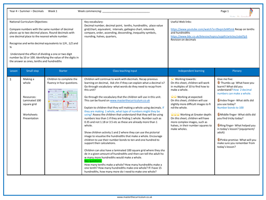Screen dimensions: 266x200
Task: Click the Resources label
Action: click(29, 97)
